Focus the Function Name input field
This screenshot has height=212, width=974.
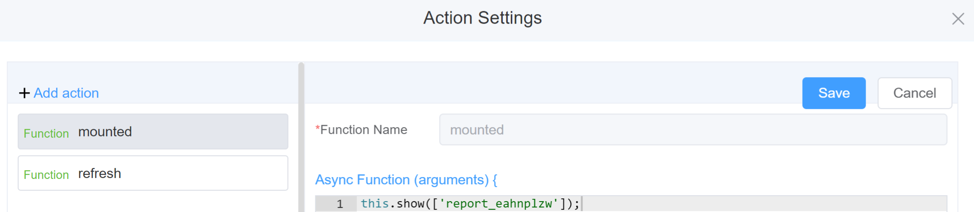pyautogui.click(x=693, y=130)
